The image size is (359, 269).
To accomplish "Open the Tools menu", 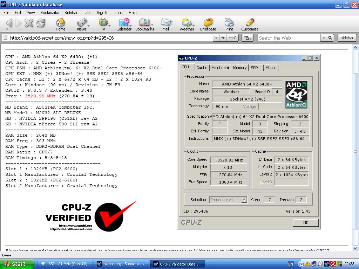I will [x=118, y=13].
